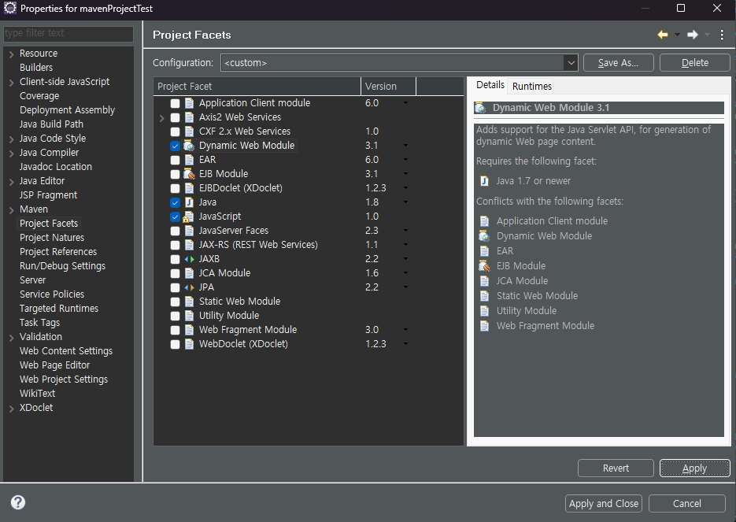Viewport: 736px width, 522px height.
Task: Click the Static Web Module icon in facet list
Action: pos(189,302)
